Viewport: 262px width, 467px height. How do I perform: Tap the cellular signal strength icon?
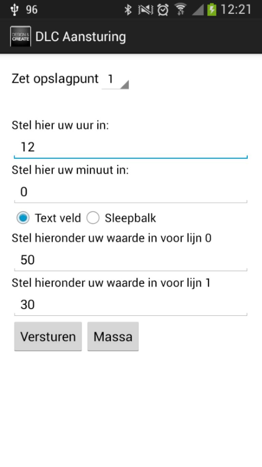click(198, 10)
